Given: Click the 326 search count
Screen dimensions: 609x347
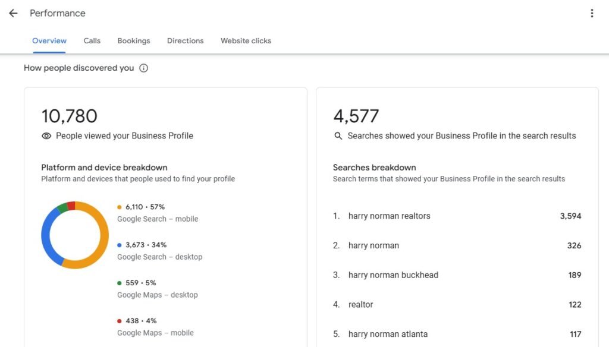Looking at the screenshot, I should tap(574, 246).
